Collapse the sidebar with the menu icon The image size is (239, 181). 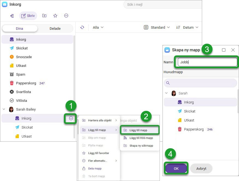pos(12,16)
